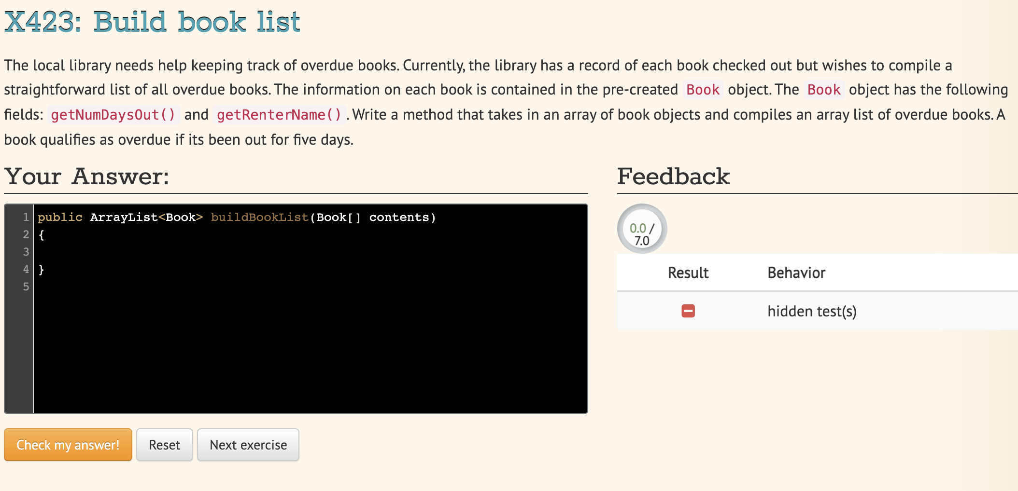Click the hidden test(s) behavior entry
The image size is (1018, 491).
(812, 311)
